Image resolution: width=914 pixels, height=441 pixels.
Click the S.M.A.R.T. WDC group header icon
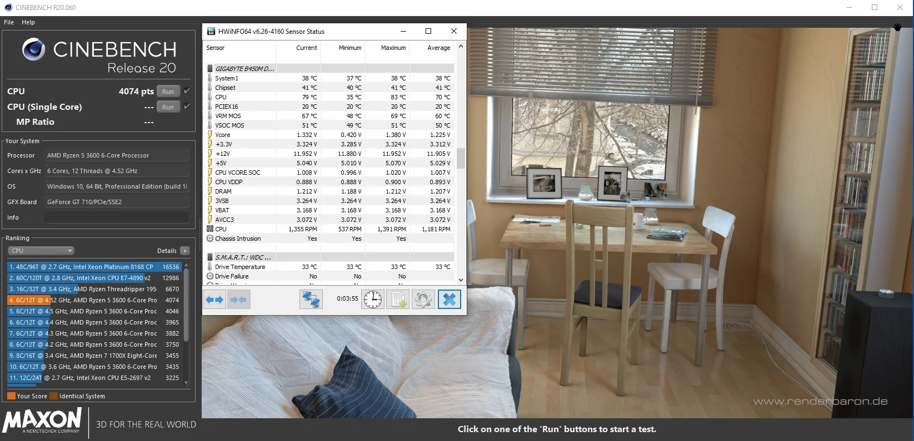pos(210,257)
